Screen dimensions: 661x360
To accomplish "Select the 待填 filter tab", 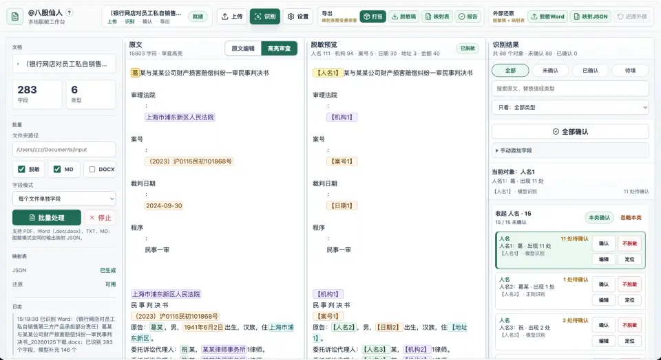I will click(x=630, y=70).
